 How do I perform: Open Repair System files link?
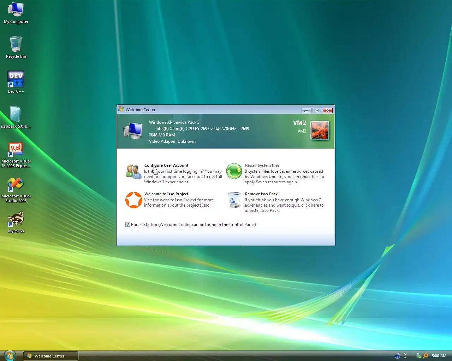(x=262, y=165)
